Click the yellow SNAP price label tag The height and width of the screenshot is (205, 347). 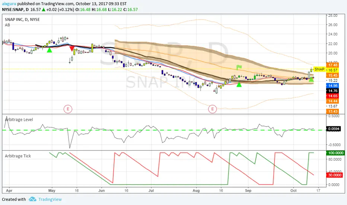pos(319,69)
